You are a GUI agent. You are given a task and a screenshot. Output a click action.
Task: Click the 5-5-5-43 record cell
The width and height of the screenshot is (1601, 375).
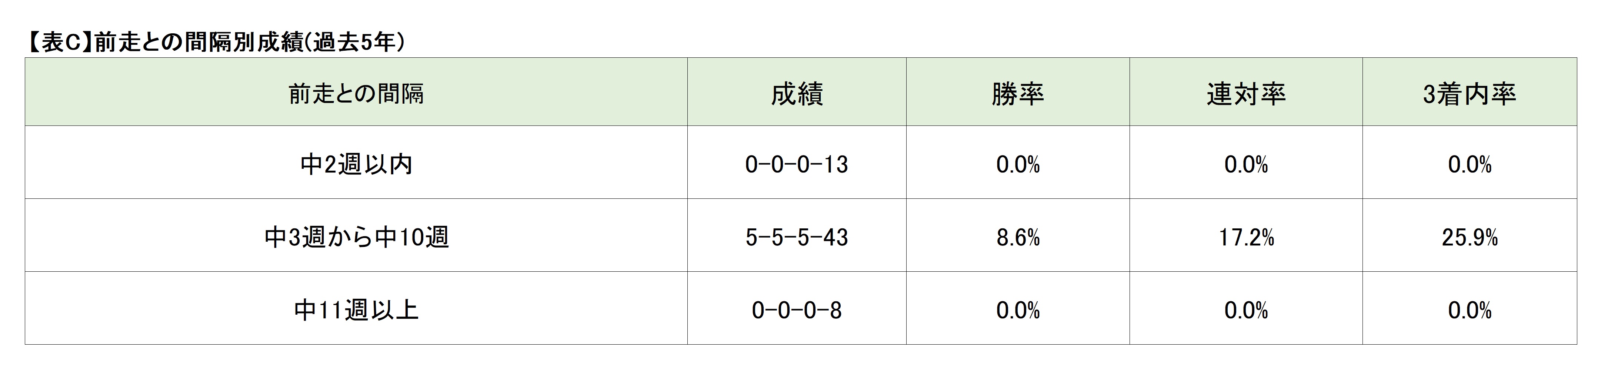[x=797, y=237]
